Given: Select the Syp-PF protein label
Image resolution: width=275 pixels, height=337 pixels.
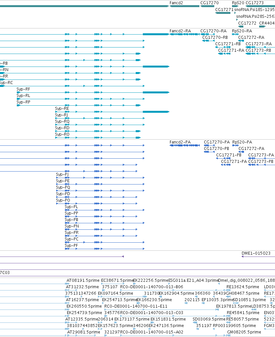Looking at the screenshot, I should pos(71,246).
